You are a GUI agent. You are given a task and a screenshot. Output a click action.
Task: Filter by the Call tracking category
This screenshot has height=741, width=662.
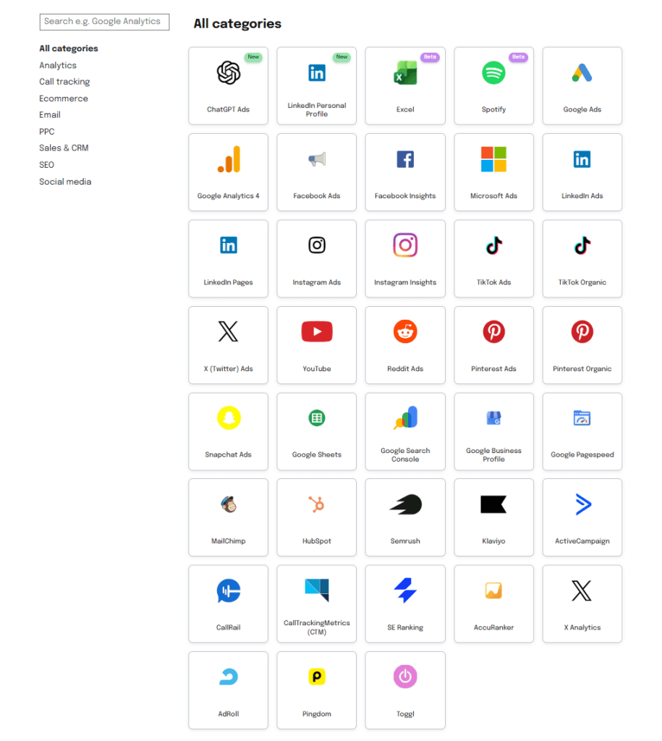pos(64,82)
